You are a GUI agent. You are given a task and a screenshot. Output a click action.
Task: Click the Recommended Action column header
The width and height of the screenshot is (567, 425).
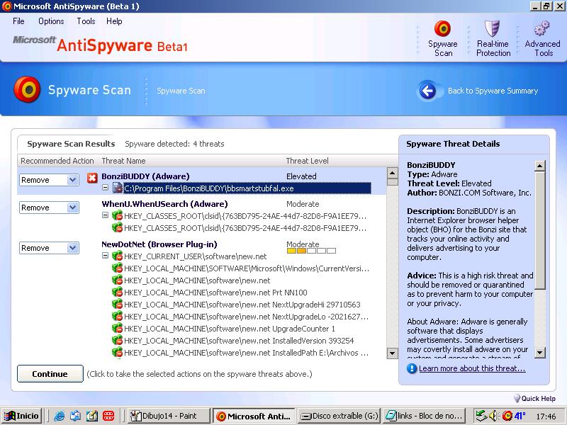57,161
